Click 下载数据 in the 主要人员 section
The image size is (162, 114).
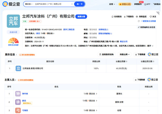(x=140, y=80)
